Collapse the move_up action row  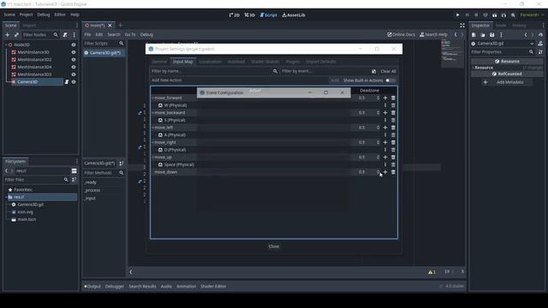click(x=152, y=157)
